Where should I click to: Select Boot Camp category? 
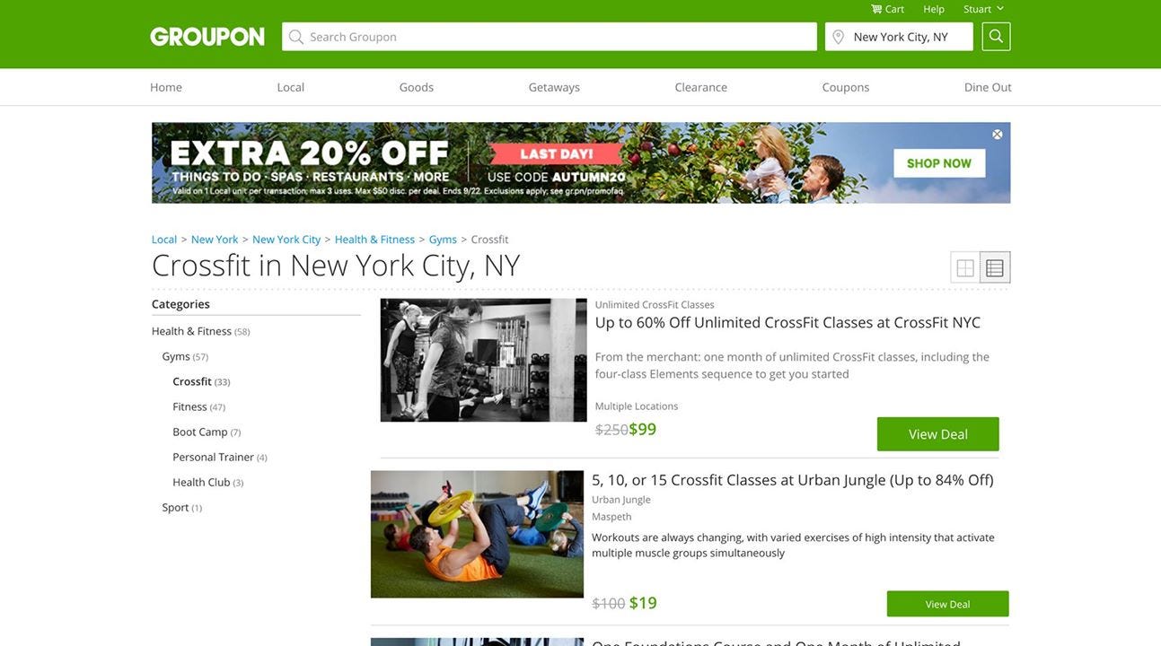pyautogui.click(x=200, y=432)
